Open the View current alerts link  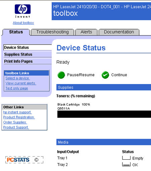[21, 83]
